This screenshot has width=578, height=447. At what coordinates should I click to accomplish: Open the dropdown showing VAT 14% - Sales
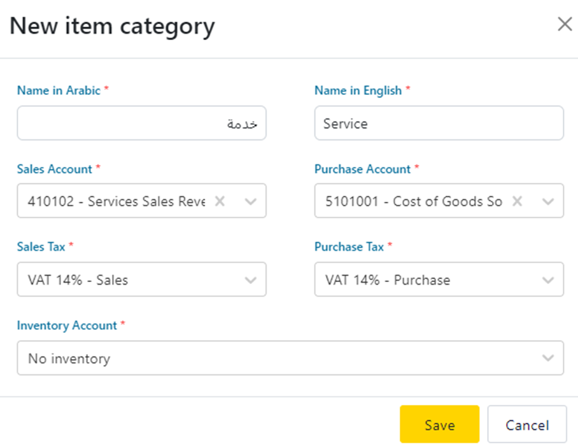pos(127,280)
